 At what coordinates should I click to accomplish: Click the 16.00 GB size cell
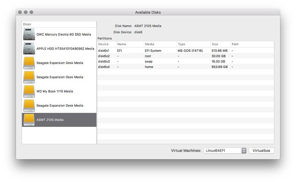pyautogui.click(x=218, y=61)
